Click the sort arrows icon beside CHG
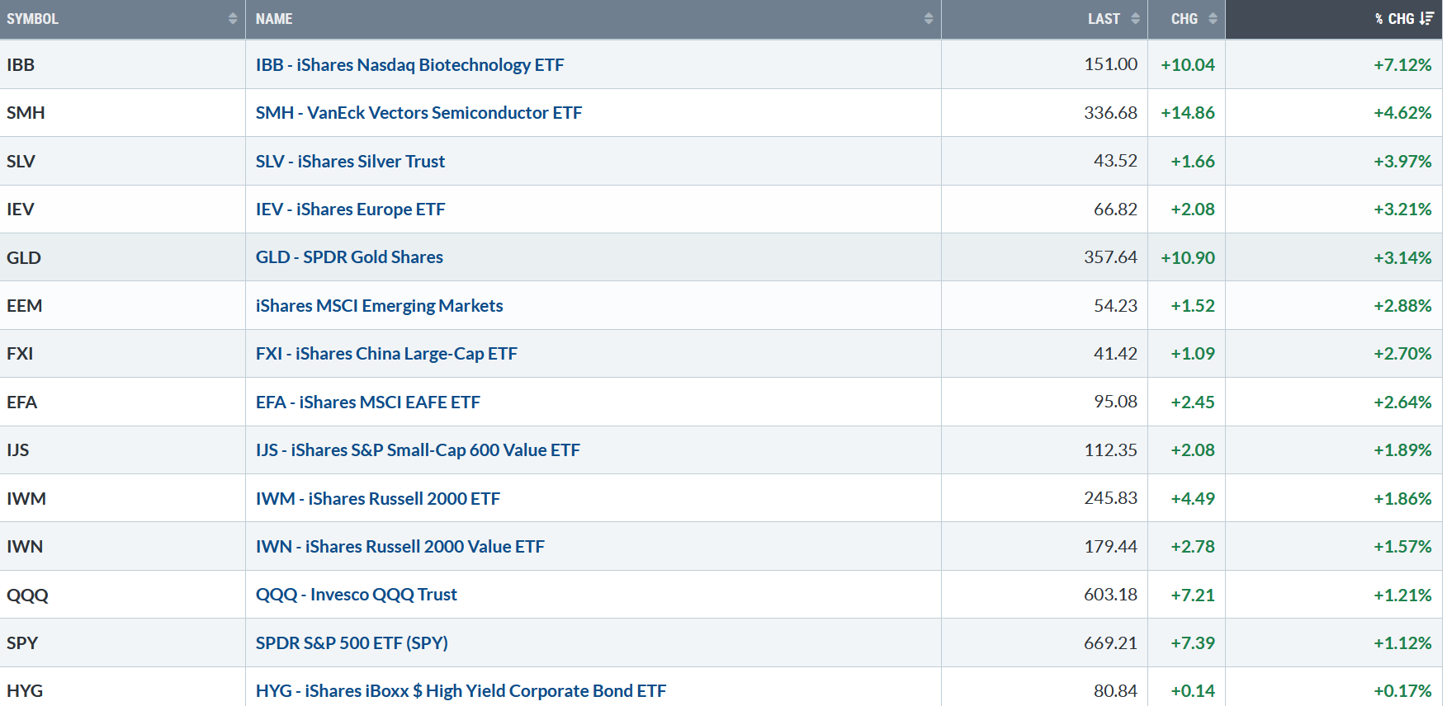Viewport: 1447px width, 706px height. pos(1213,19)
